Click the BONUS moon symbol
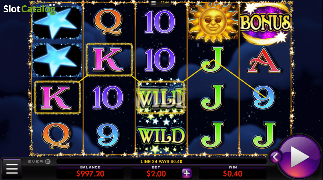Screen dimensions: 323x180 [x=265, y=23]
